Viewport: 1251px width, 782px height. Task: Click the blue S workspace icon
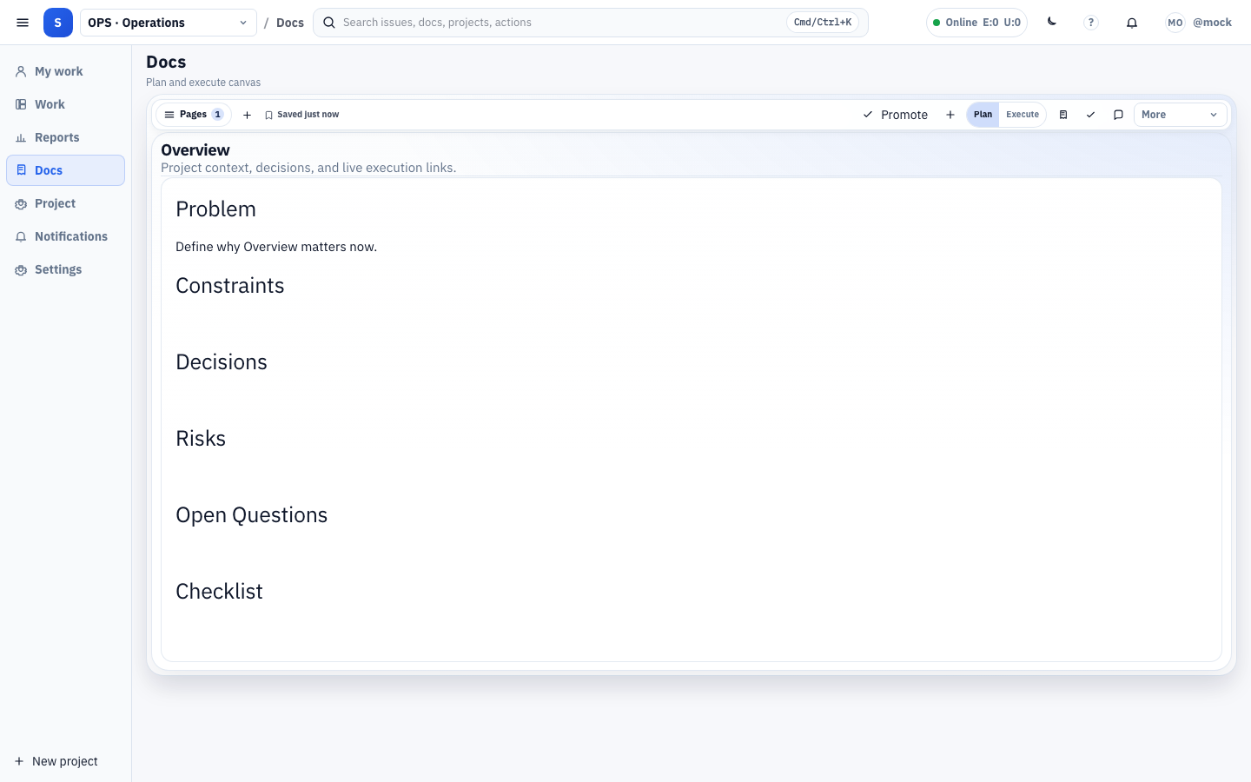(x=58, y=22)
